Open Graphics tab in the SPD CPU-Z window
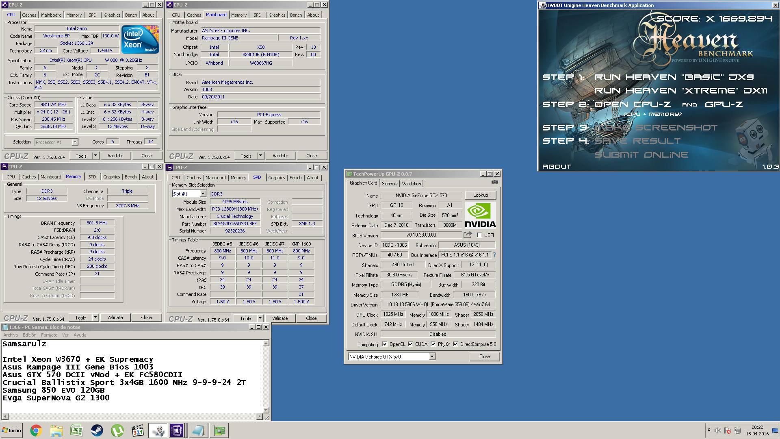Viewport: 780px width, 439px height. (277, 178)
